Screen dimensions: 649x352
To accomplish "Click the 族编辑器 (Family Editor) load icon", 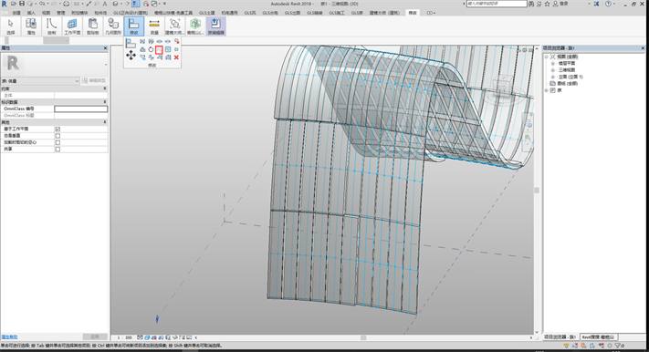I will [215, 26].
